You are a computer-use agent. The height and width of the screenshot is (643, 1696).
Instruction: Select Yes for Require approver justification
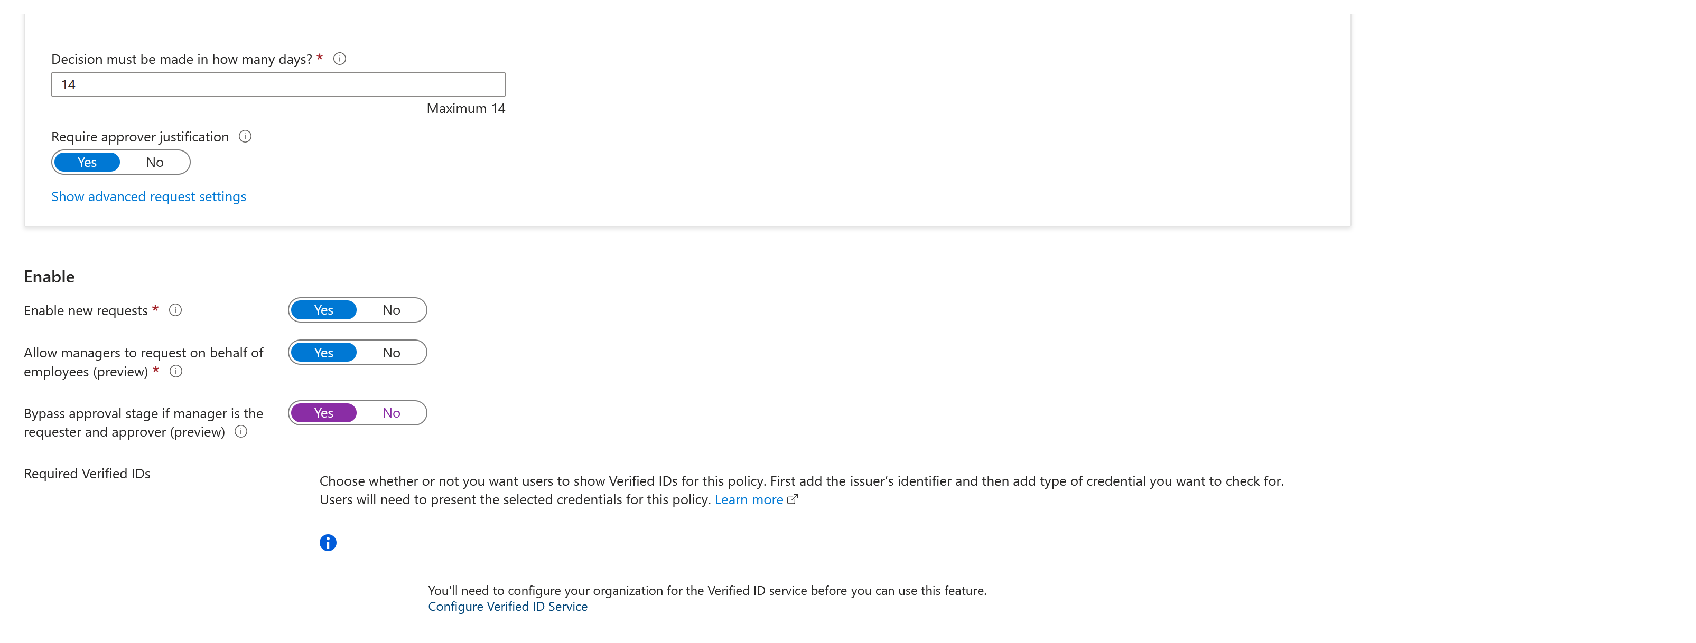(x=87, y=163)
